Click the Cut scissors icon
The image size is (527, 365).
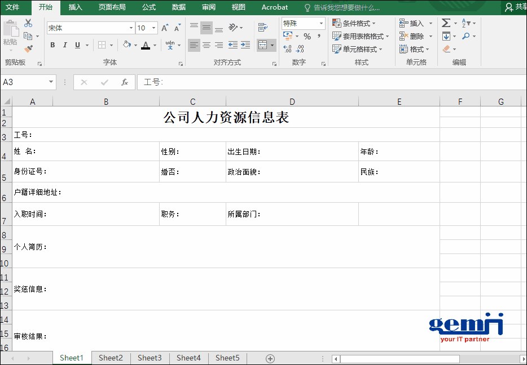(x=28, y=24)
